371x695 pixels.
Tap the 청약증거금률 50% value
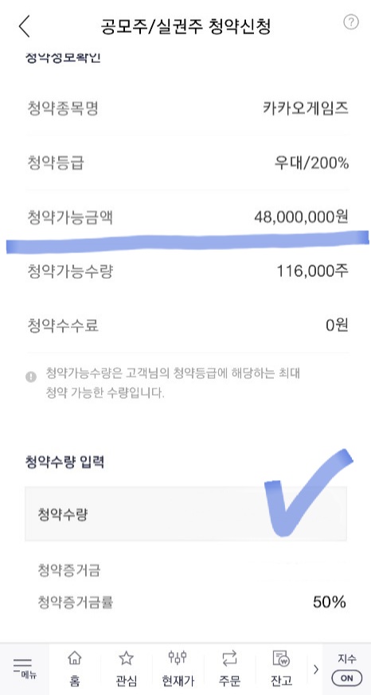coord(329,602)
